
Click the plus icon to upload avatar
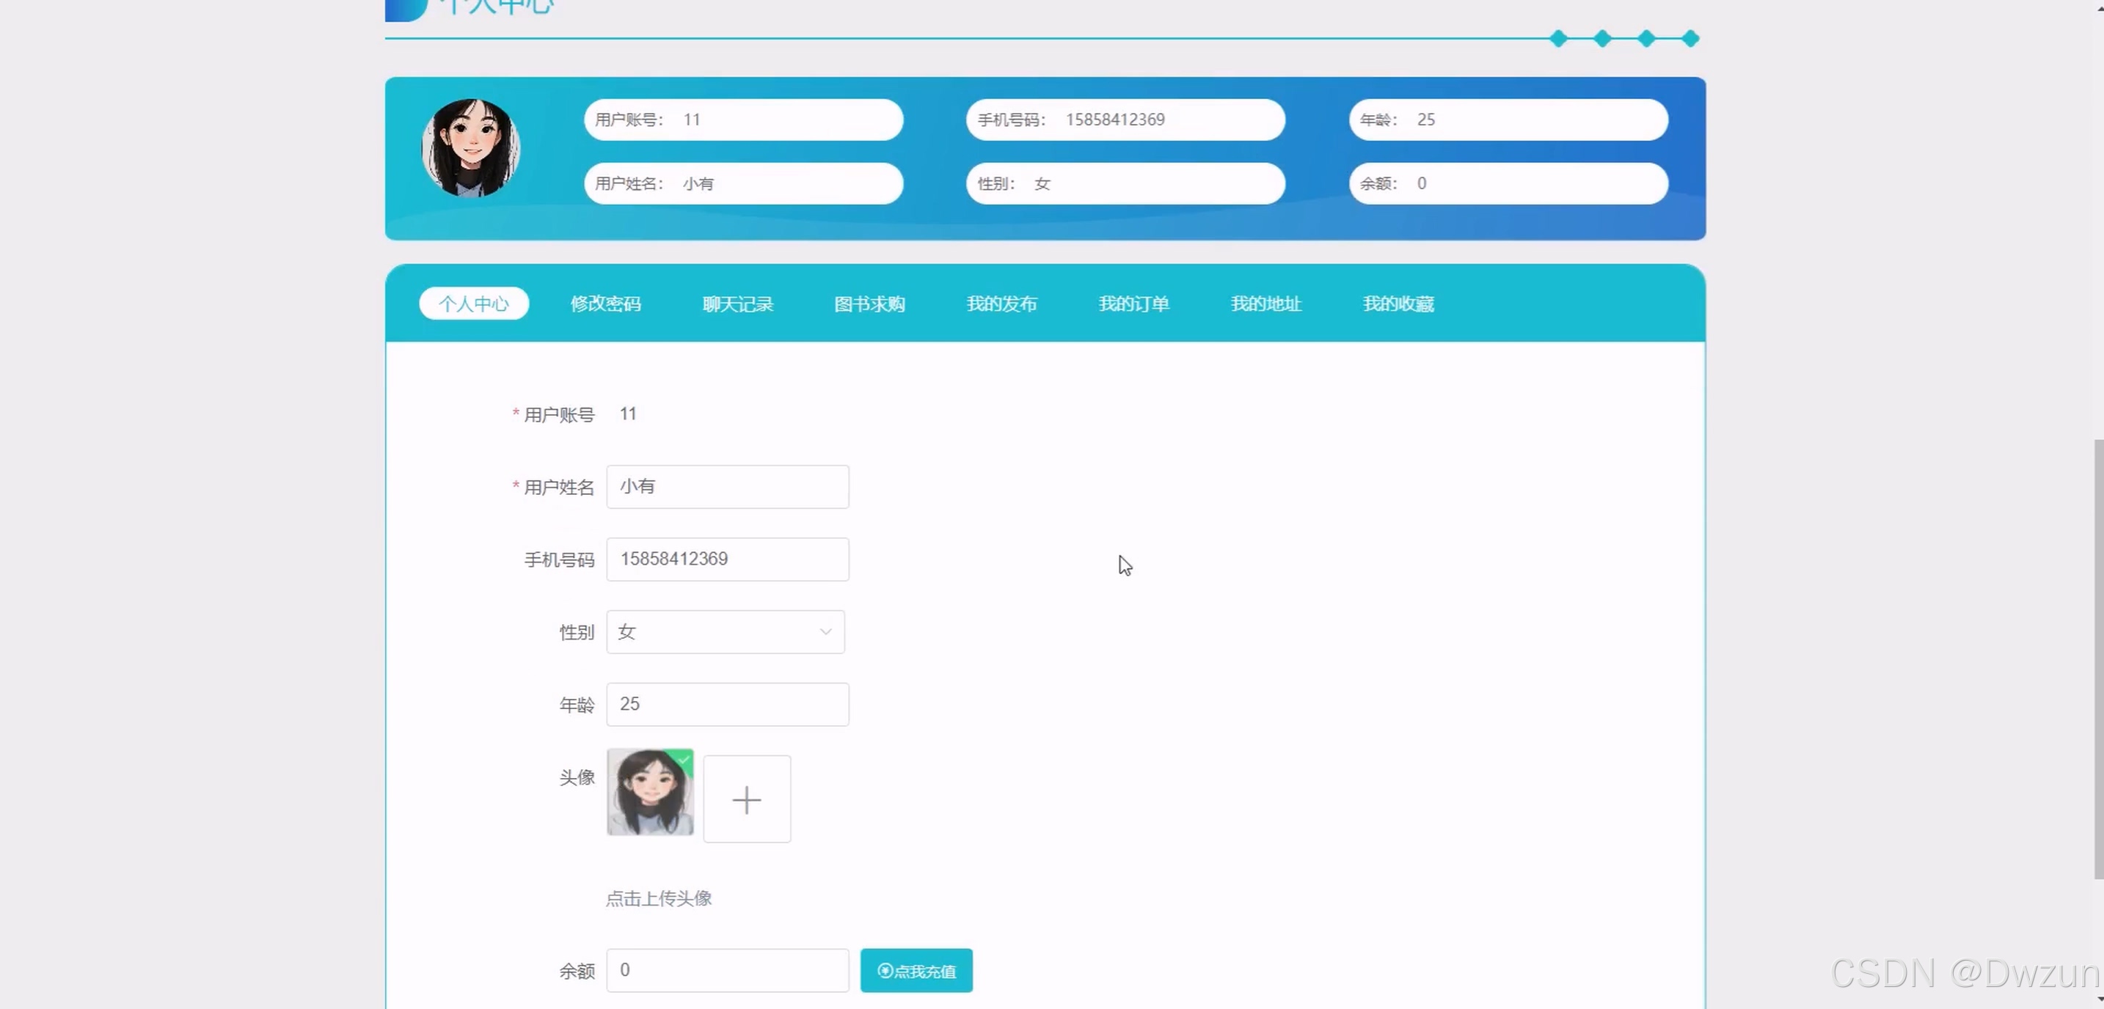tap(747, 799)
